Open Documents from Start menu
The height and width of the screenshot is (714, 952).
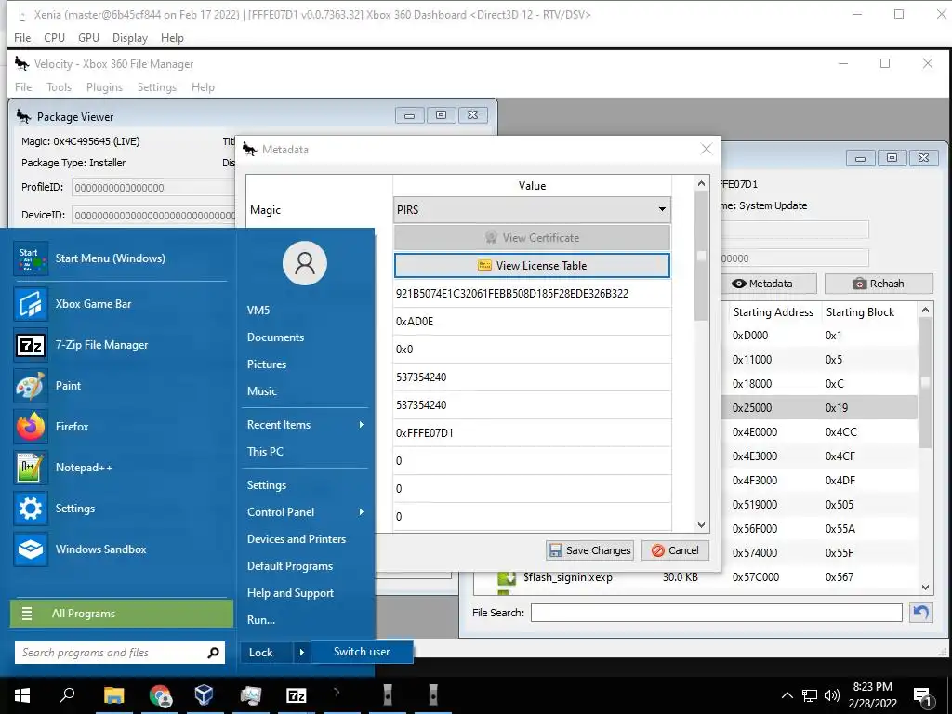(275, 337)
